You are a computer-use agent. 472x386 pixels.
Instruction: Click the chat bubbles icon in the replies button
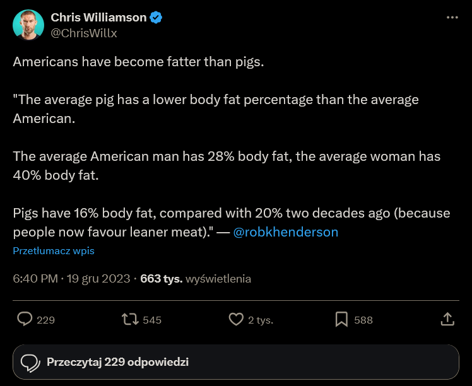(x=30, y=362)
